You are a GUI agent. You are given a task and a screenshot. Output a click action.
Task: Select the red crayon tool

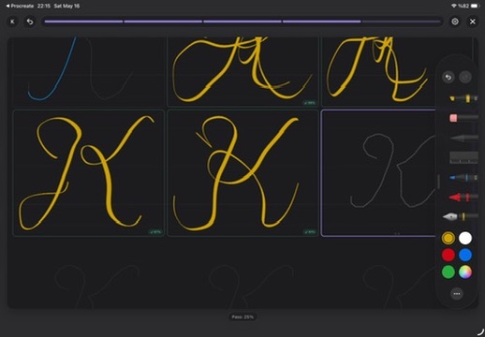pos(463,198)
